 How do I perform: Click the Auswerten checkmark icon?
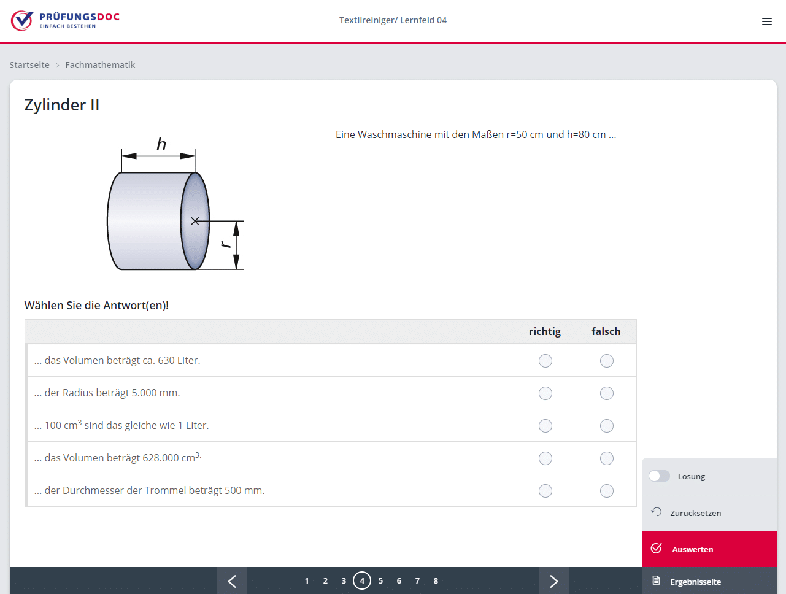[656, 549]
